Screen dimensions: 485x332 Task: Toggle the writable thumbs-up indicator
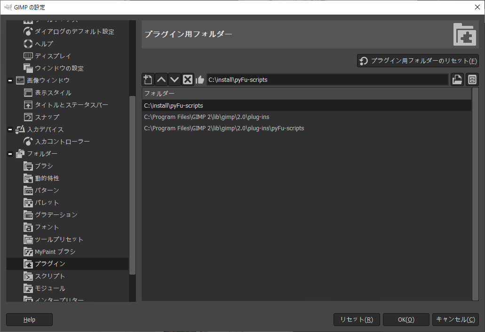pyautogui.click(x=199, y=79)
